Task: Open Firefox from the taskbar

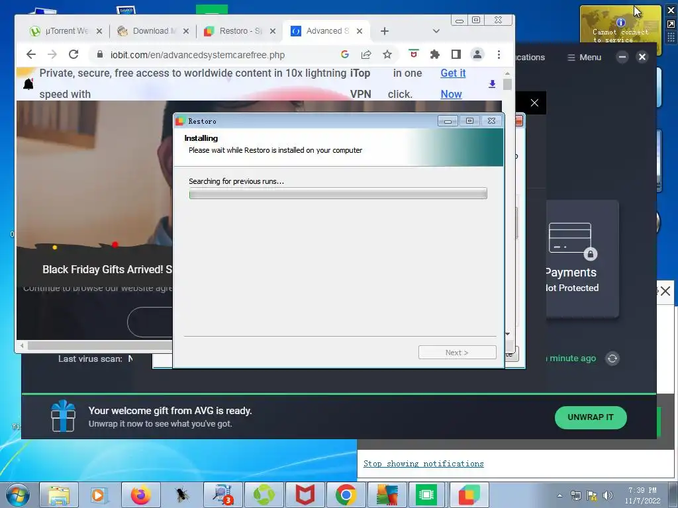Action: pyautogui.click(x=141, y=495)
